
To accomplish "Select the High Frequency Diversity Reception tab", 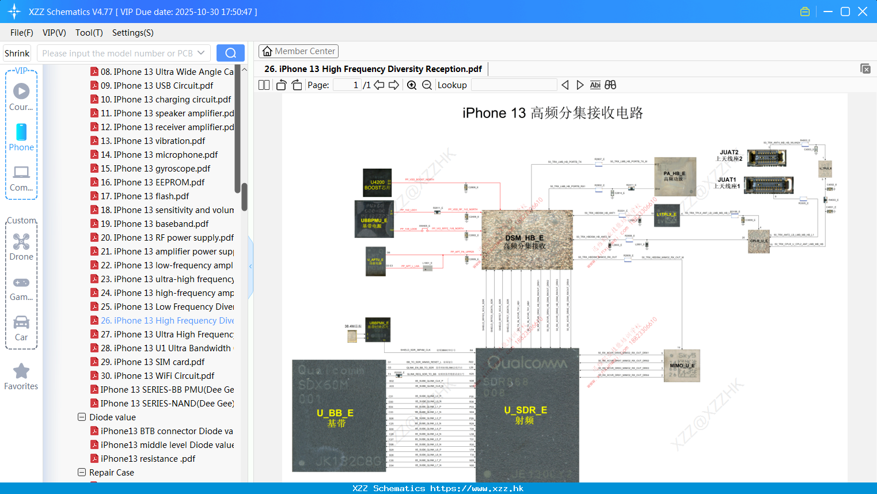I will click(x=373, y=69).
